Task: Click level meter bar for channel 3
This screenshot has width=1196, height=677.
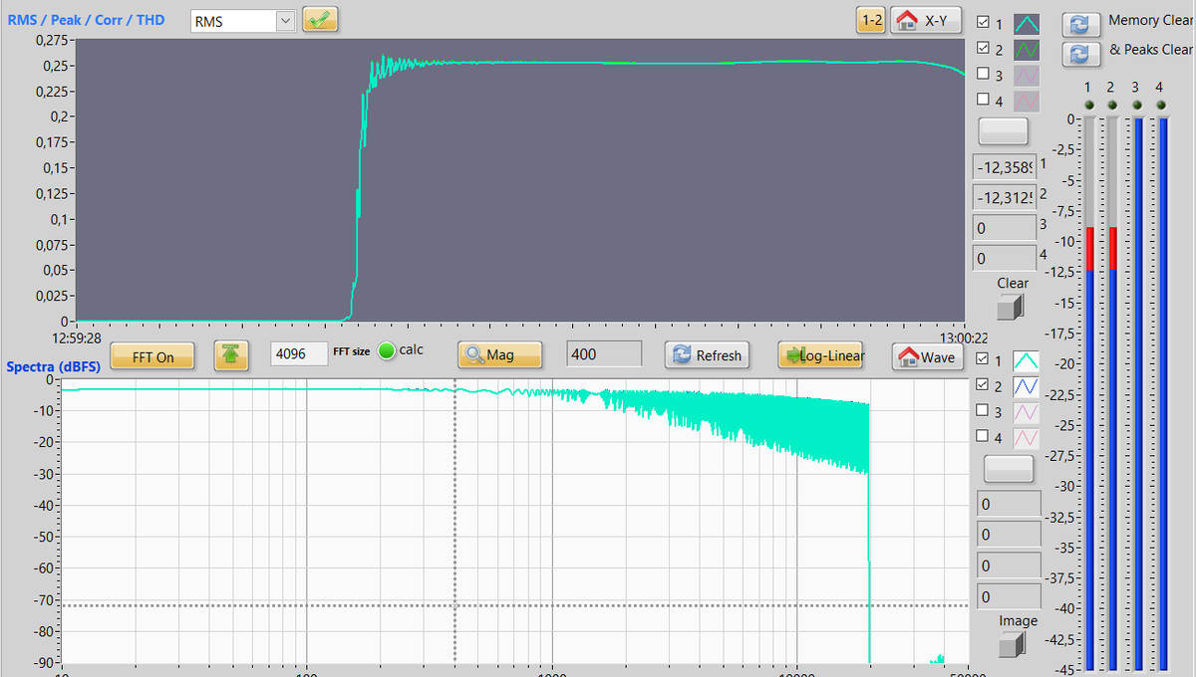Action: click(1138, 393)
